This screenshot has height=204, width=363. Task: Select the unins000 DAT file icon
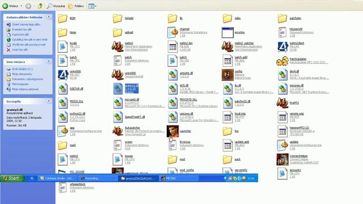click(x=62, y=75)
